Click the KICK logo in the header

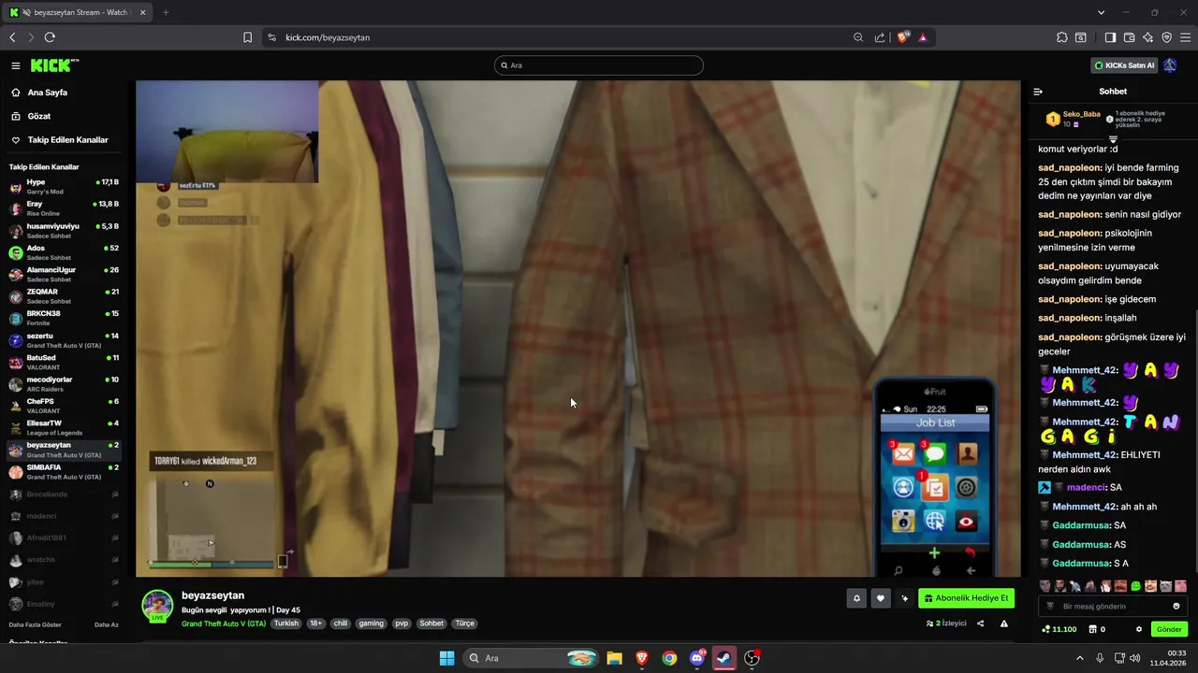click(54, 65)
